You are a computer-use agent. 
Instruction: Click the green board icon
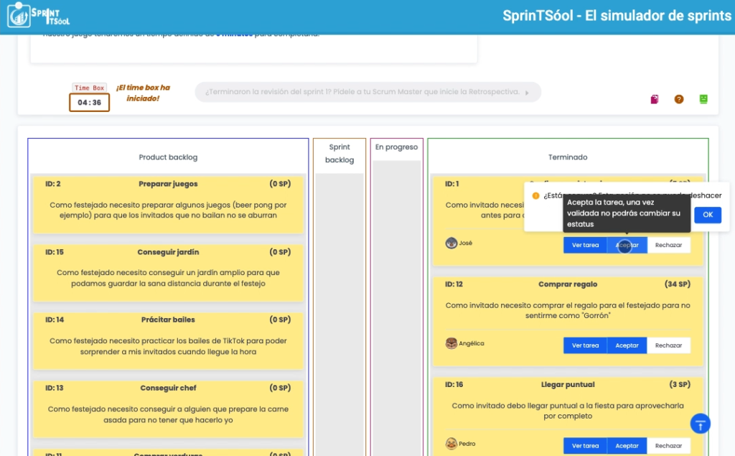pos(703,99)
